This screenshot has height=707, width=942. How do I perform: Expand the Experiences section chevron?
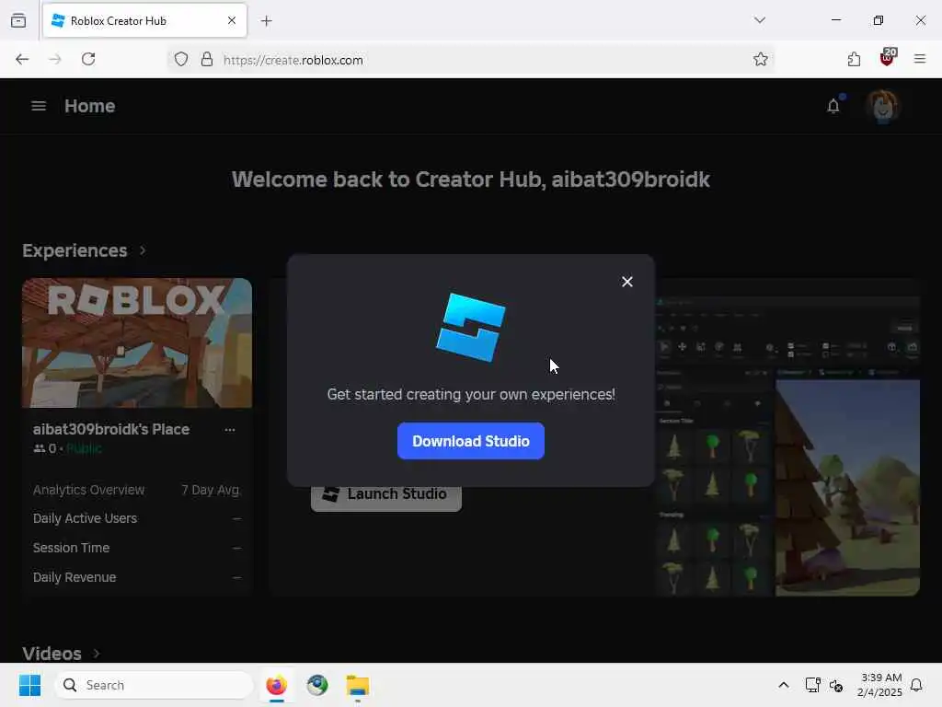[x=143, y=250]
